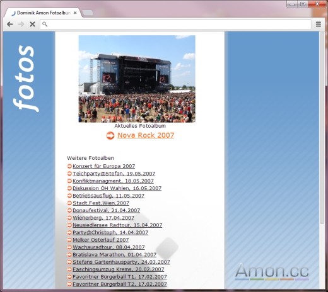Click arrow icon beside Konzert für Europa 2007
The height and width of the screenshot is (292, 328).
point(69,166)
